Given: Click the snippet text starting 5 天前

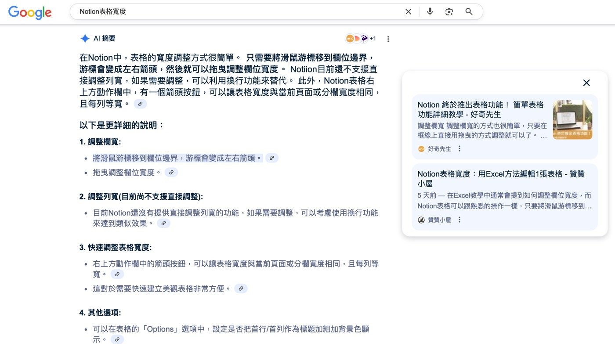Looking at the screenshot, I should click(x=504, y=201).
